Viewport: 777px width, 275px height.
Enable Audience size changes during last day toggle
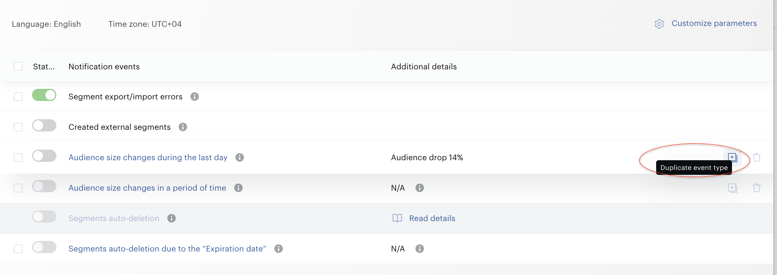pos(44,156)
